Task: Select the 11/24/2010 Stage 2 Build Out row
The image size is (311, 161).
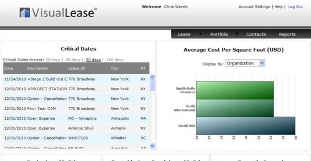Action: 76,79
